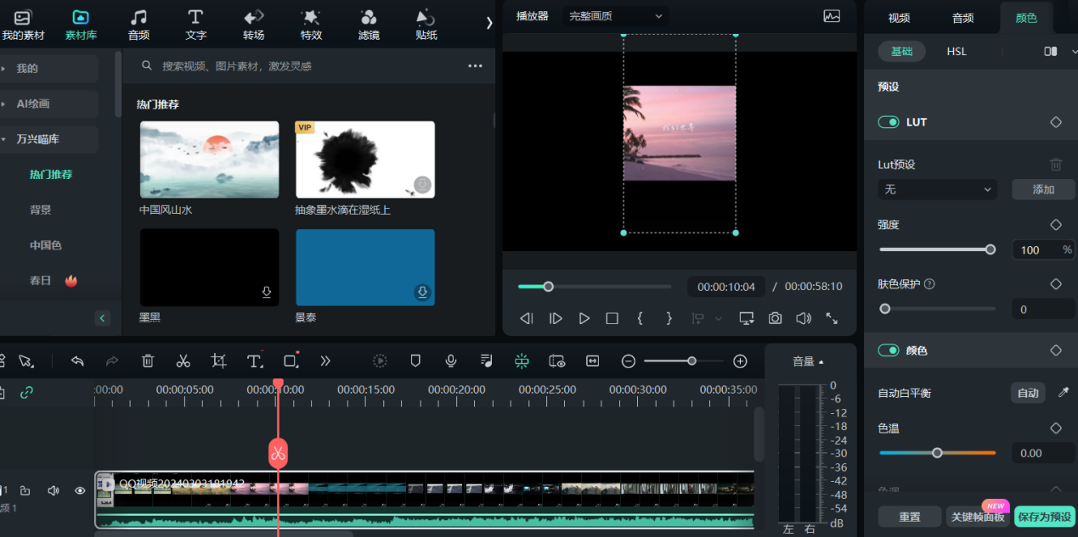Switch to the 音频 properties tab
Viewport: 1078px width, 537px height.
coord(962,18)
